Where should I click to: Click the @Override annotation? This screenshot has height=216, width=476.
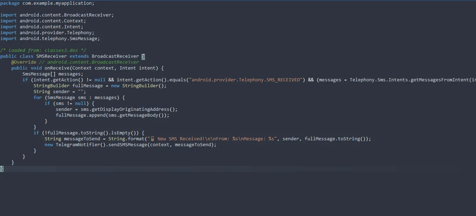[23, 62]
